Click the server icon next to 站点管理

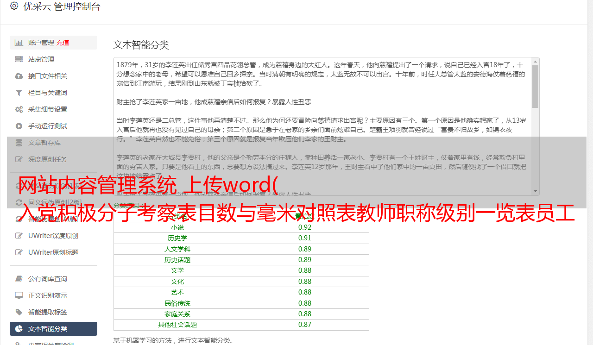click(x=19, y=59)
